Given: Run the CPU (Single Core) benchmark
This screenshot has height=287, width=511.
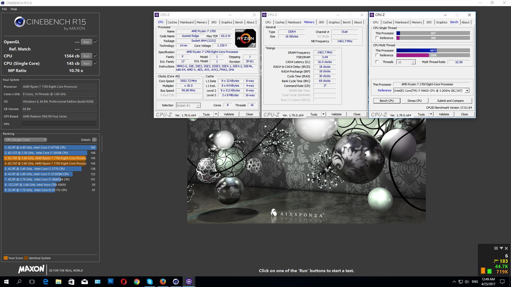Looking at the screenshot, I should (86, 64).
